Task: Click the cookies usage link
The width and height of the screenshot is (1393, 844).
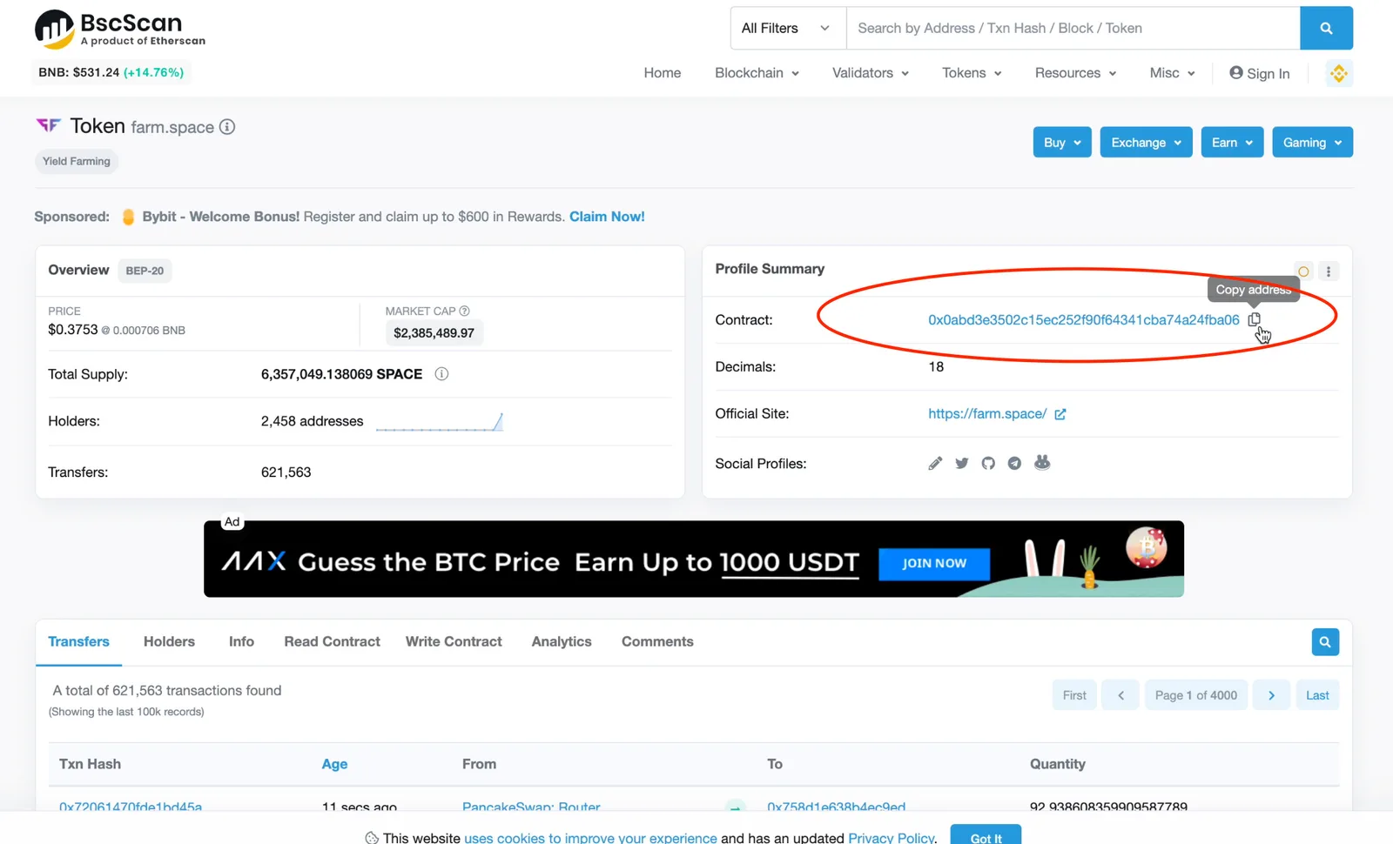Action: [x=590, y=838]
